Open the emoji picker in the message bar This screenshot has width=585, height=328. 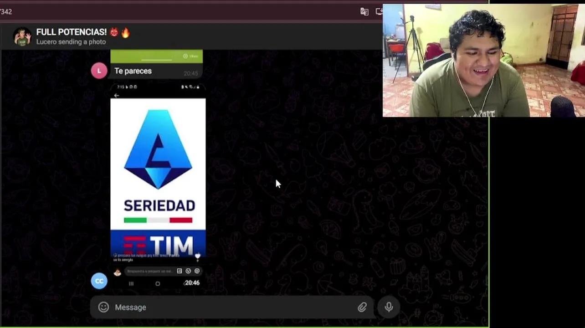103,307
